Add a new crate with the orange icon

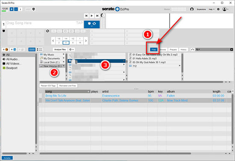coord(6,49)
